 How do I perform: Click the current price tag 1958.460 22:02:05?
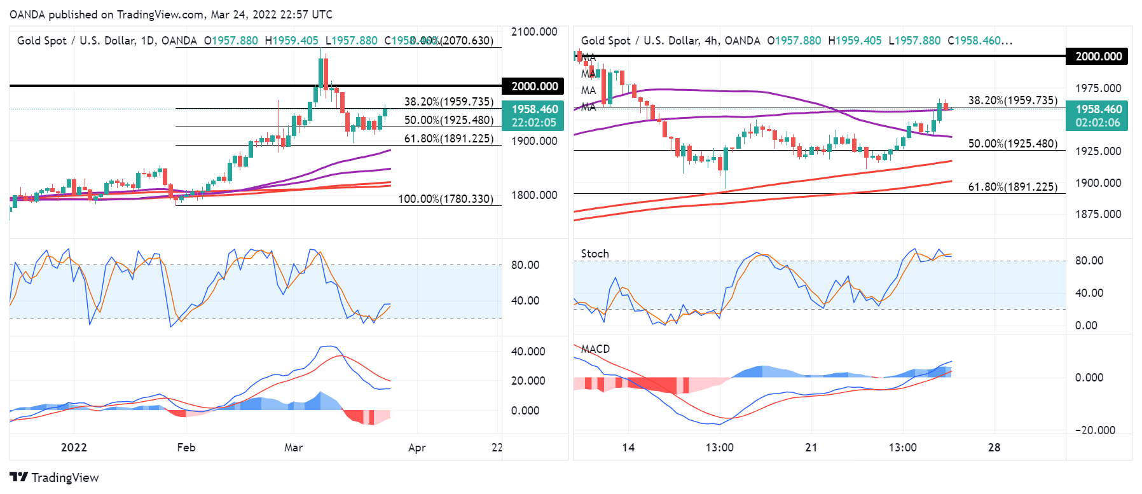(x=533, y=116)
